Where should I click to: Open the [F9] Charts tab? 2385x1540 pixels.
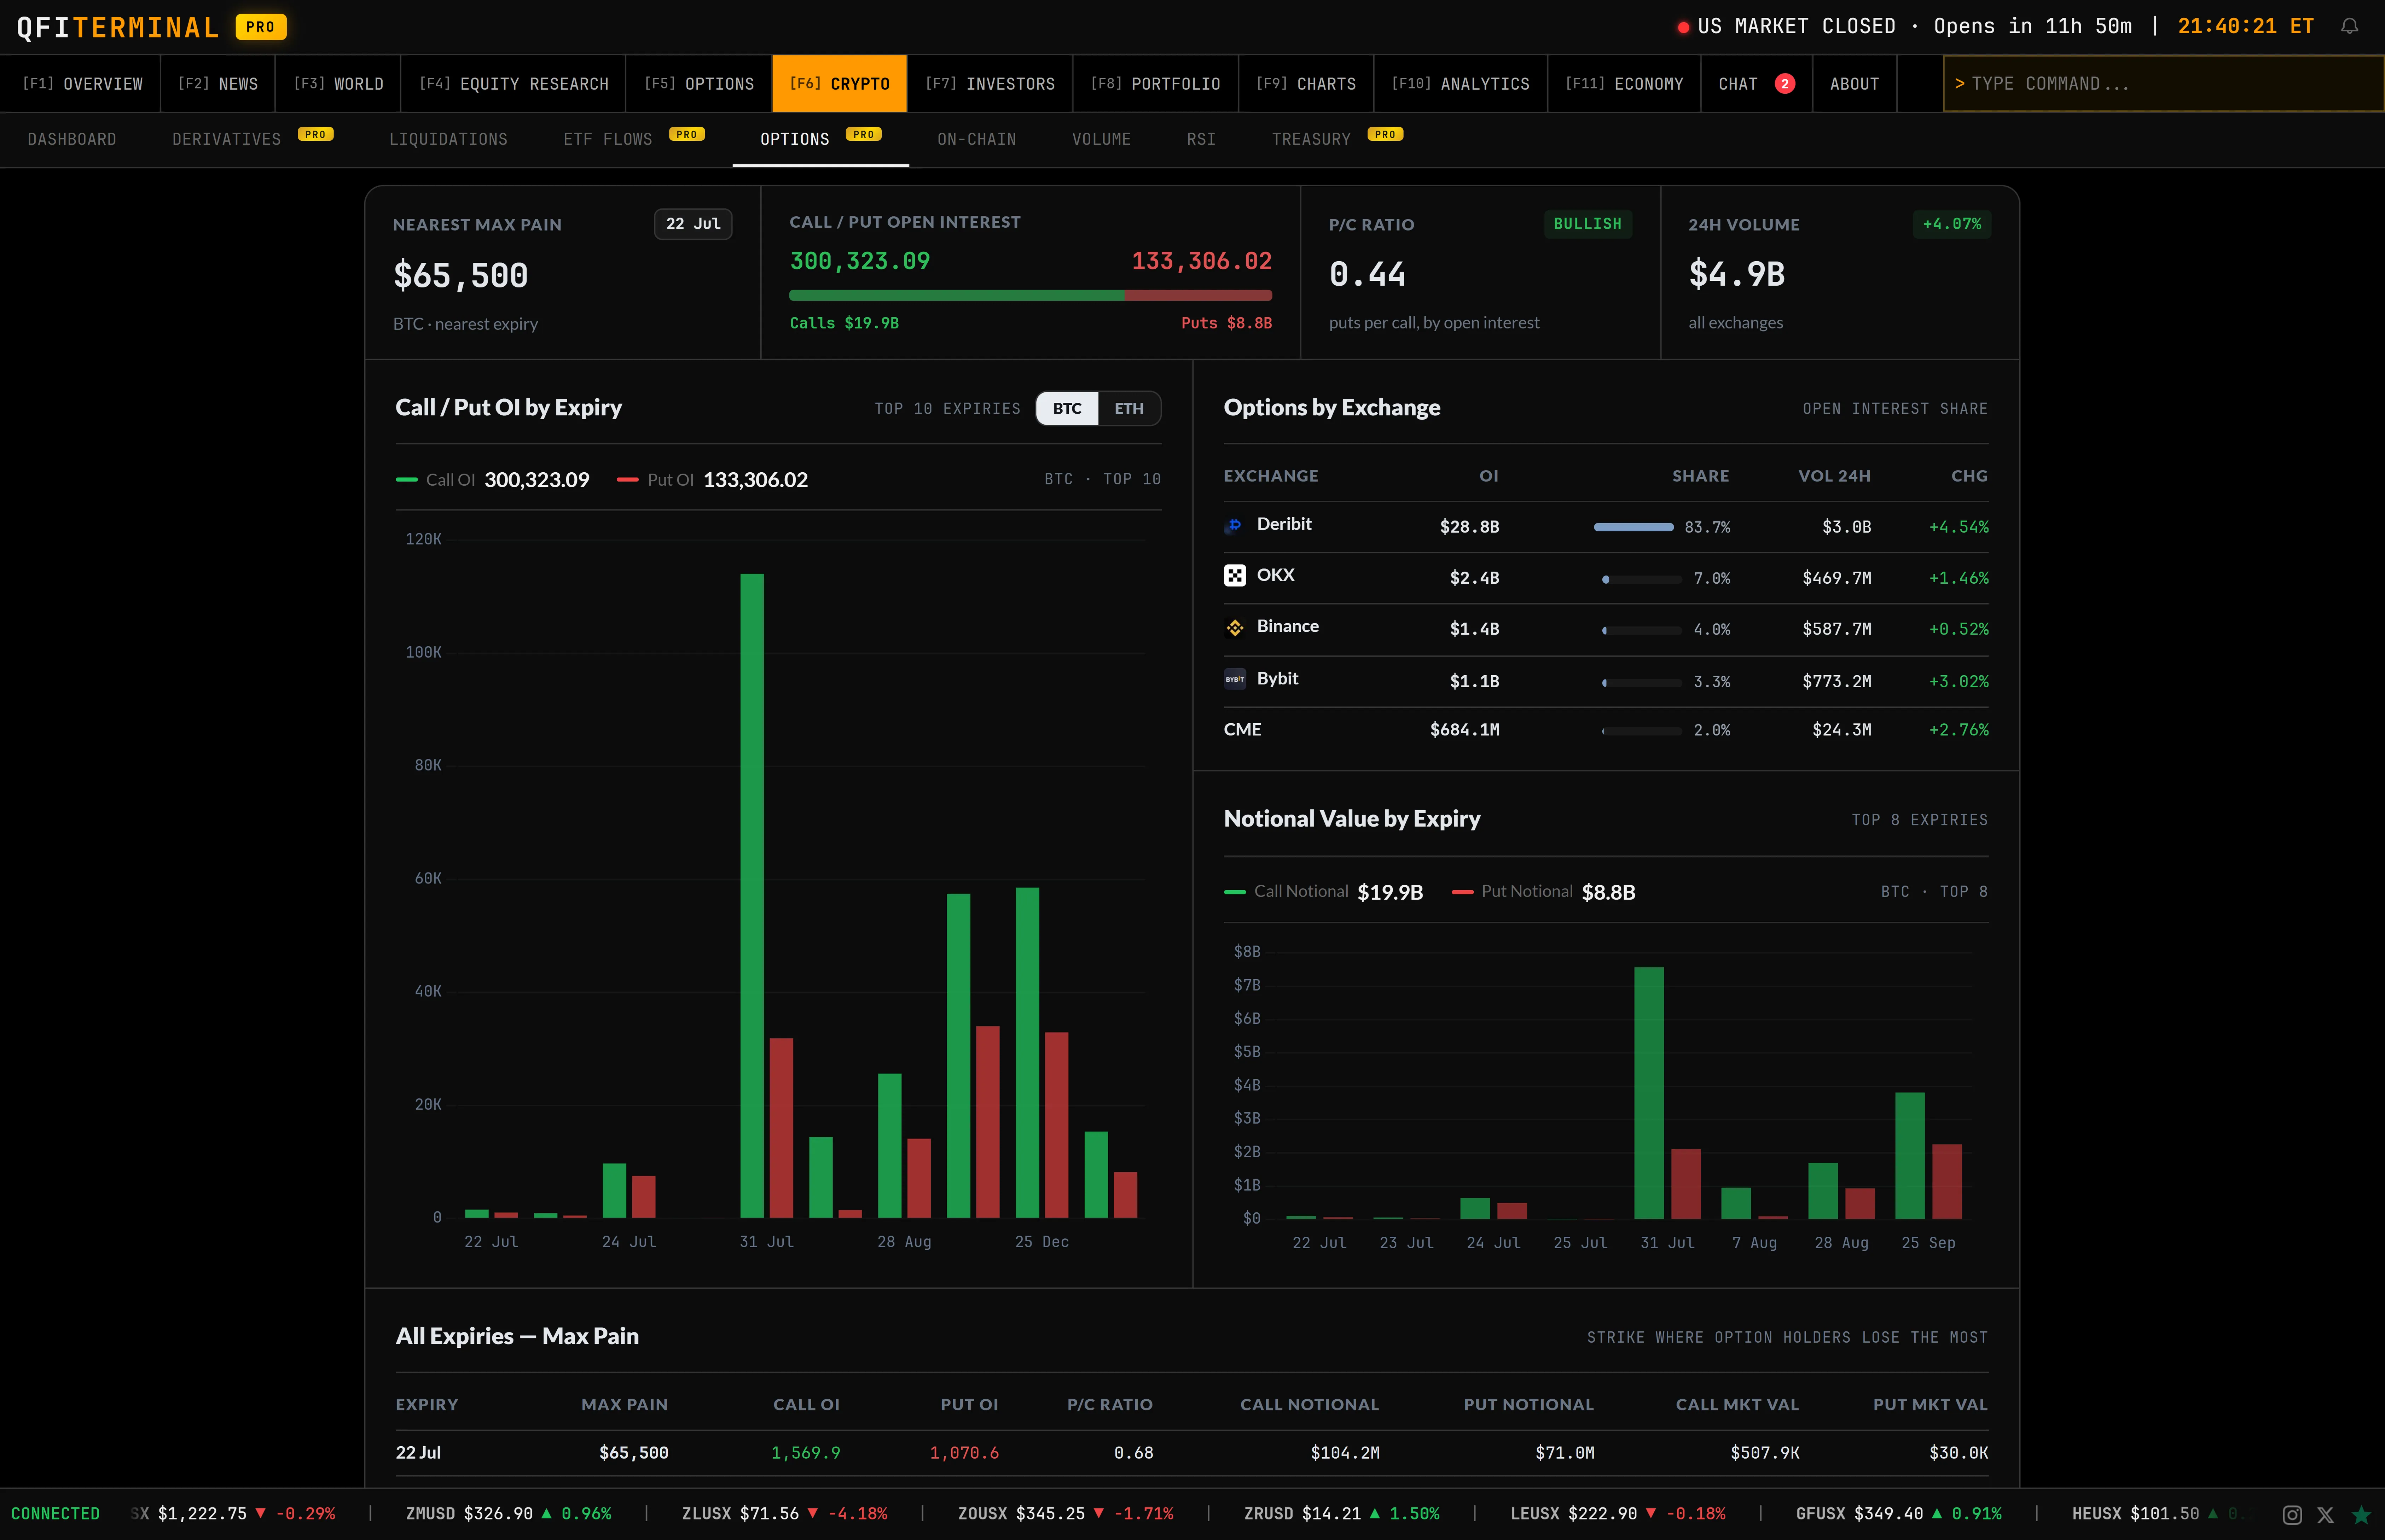pos(1306,84)
